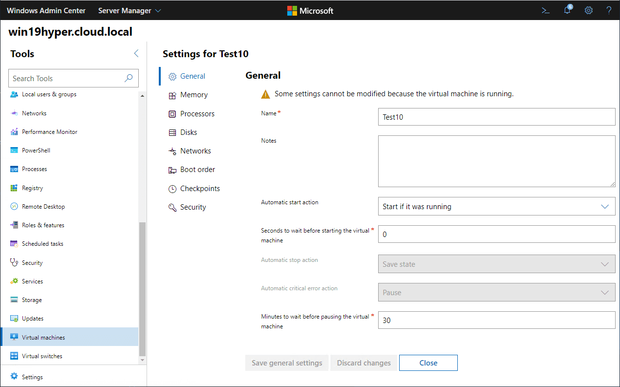Select the Processors settings icon
This screenshot has height=387, width=620.
coord(172,113)
